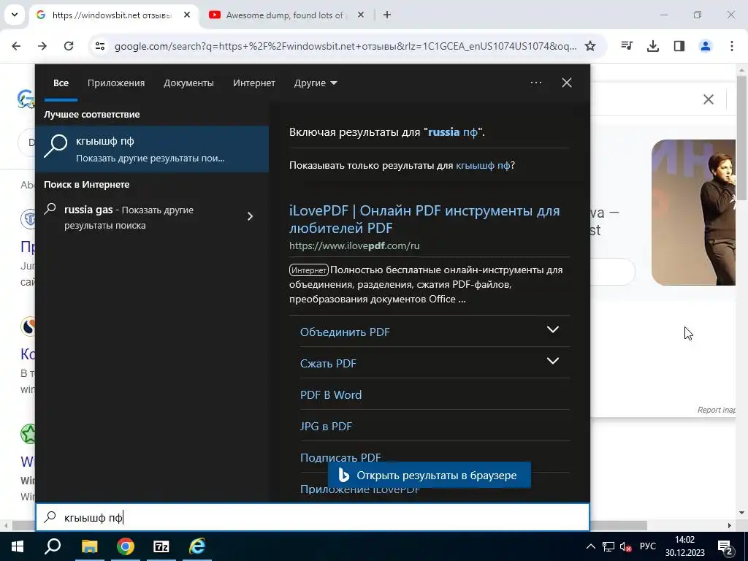Open the Объединить PDF link
748x561 pixels.
click(345, 332)
